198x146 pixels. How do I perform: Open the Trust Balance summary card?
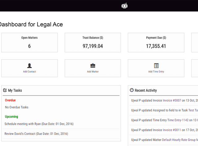93,42
